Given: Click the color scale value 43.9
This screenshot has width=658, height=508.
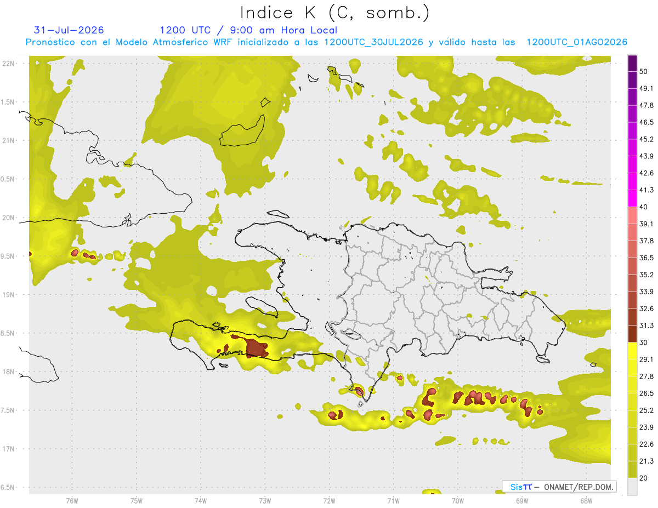Looking at the screenshot, I should (x=646, y=156).
